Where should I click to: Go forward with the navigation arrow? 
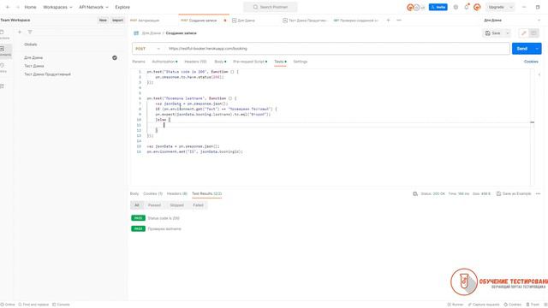tap(18, 7)
